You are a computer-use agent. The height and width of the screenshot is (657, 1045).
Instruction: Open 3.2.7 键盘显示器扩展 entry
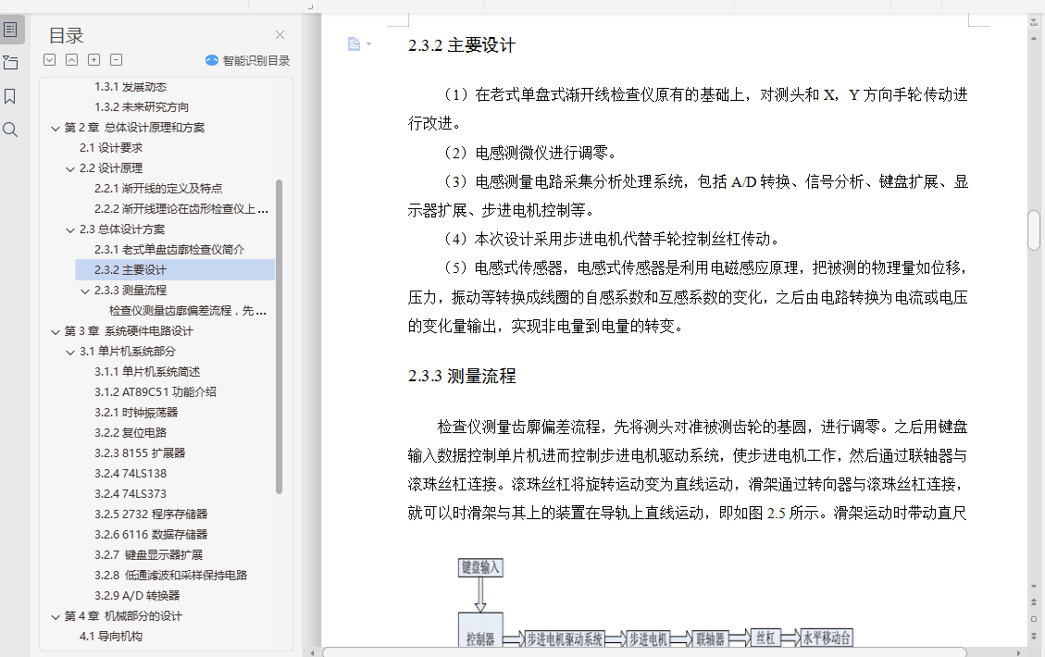coord(149,555)
